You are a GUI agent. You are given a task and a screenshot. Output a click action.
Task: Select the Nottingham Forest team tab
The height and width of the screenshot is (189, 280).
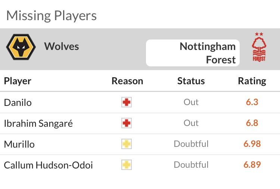193,53
